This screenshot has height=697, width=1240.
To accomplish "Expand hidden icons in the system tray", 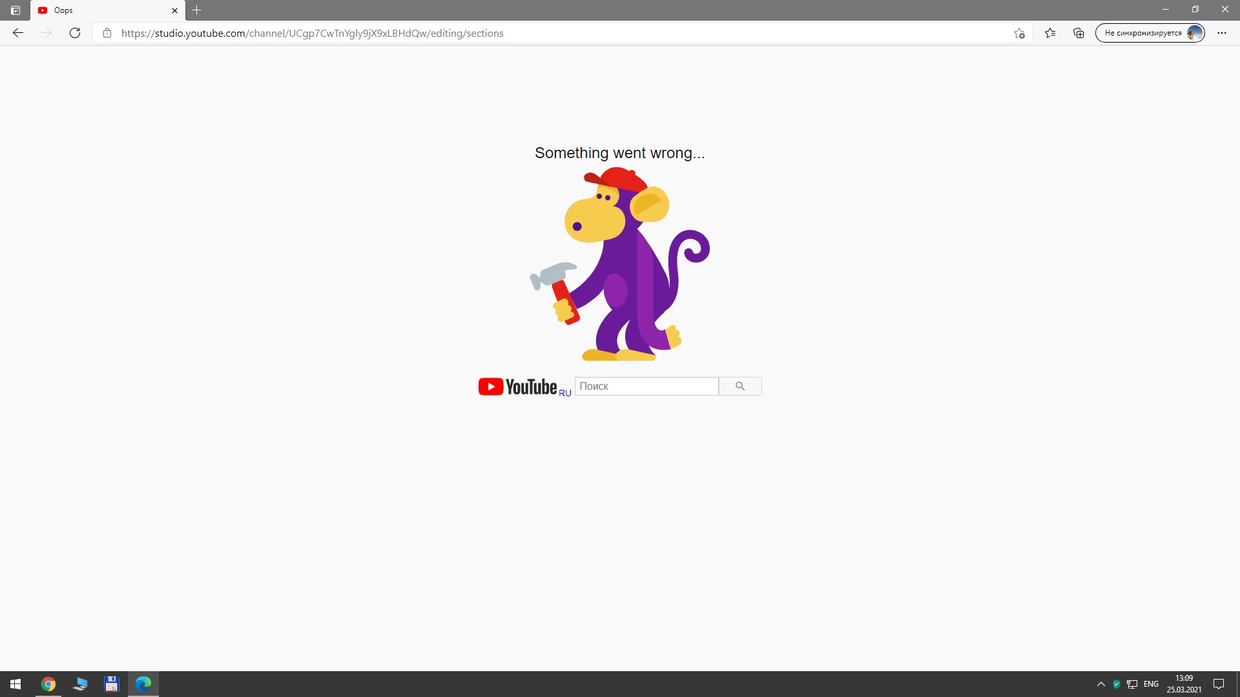I will [1100, 684].
